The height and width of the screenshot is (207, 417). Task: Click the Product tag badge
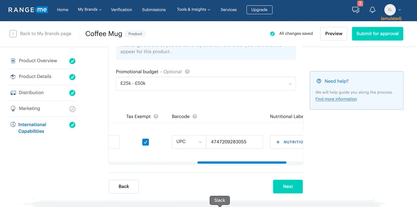(x=135, y=34)
